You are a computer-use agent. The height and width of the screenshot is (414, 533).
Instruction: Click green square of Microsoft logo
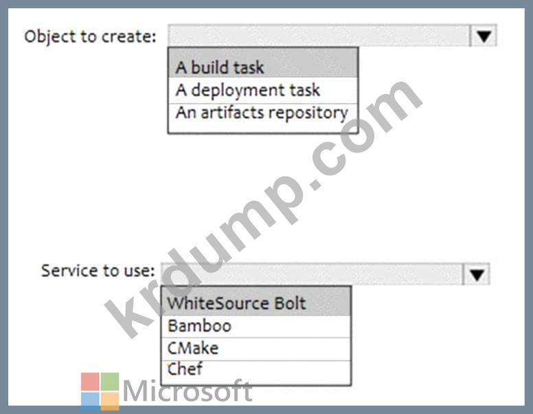(x=110, y=381)
